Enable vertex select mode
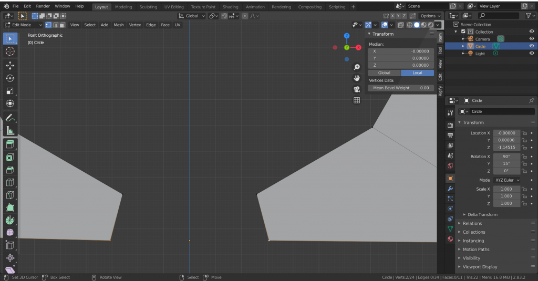 pos(48,25)
